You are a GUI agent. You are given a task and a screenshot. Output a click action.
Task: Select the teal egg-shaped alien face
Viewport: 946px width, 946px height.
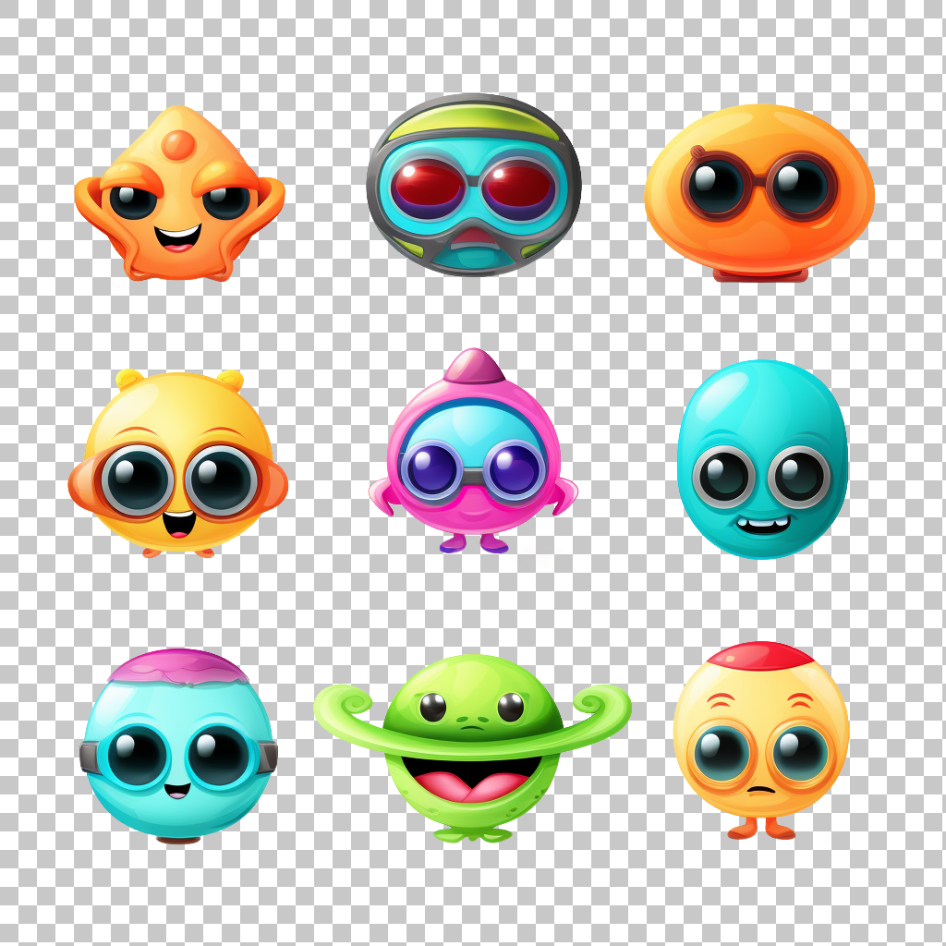click(x=762, y=459)
